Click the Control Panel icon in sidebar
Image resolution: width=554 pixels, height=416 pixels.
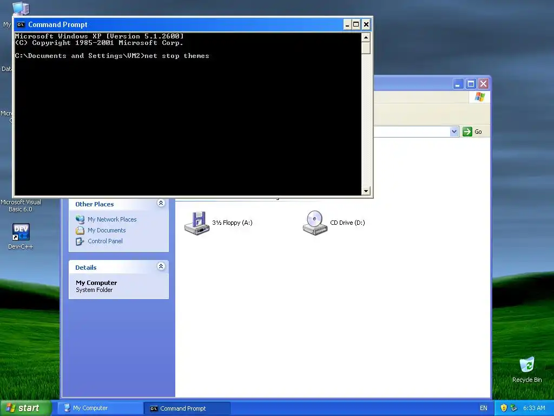pos(80,242)
